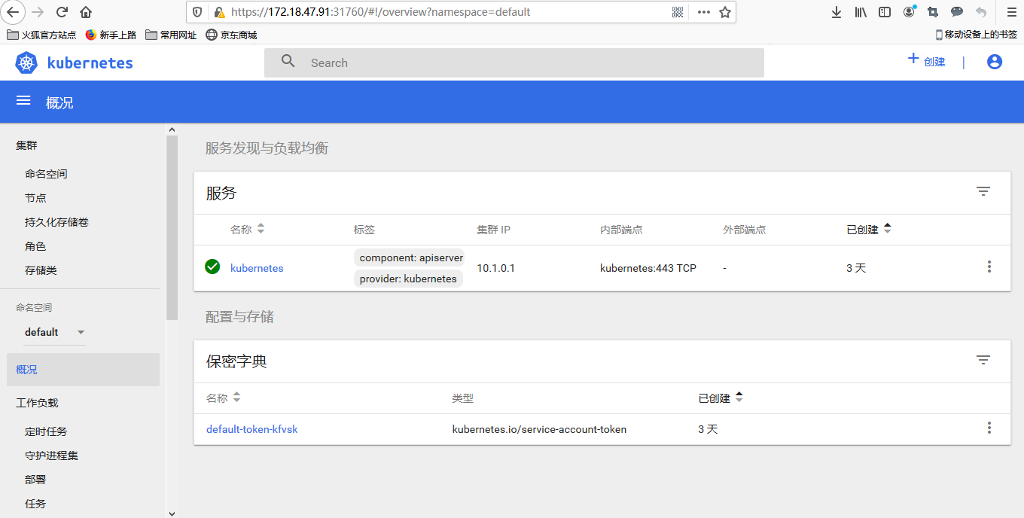Click sidebar scrollbar down arrow
Screen dimensions: 1024x518
pyautogui.click(x=172, y=513)
